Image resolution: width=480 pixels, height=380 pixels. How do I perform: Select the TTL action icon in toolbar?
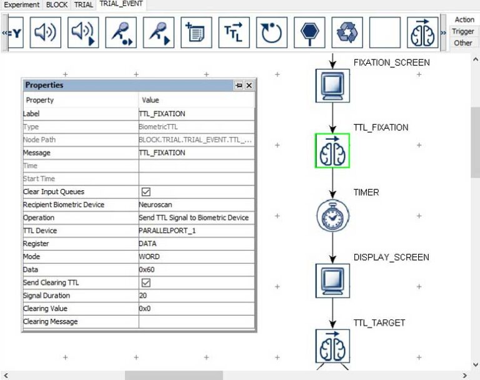point(234,32)
